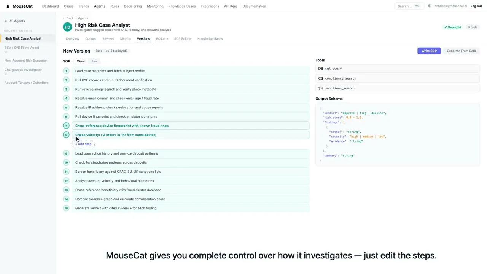Select step number 13 circle
487x274 pixels.
point(66,190)
